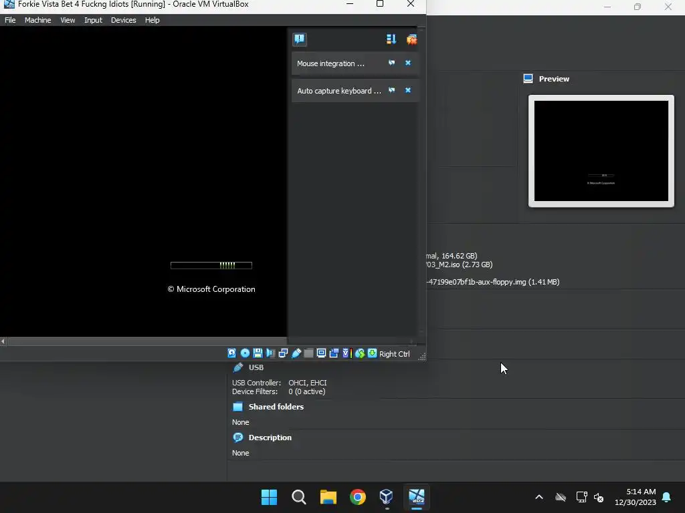
Task: Click the shared folders gray status icon
Action: pos(308,353)
